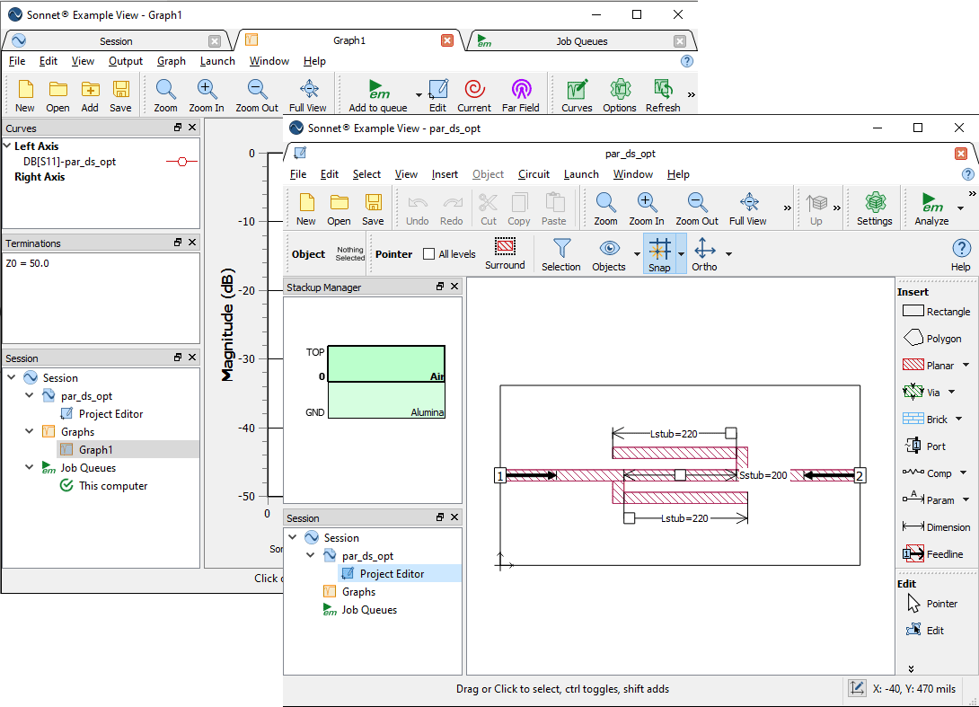Click port 2 box on the circuit

pos(860,475)
